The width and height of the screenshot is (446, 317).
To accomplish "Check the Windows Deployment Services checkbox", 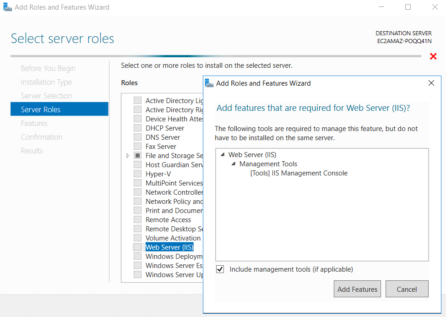I will [138, 256].
